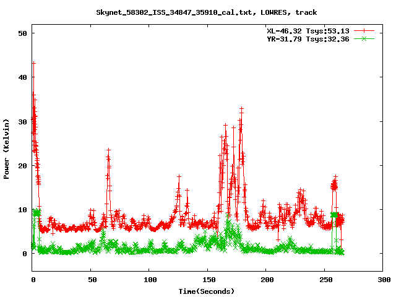Click the x-axis tick label 100

coord(150,280)
